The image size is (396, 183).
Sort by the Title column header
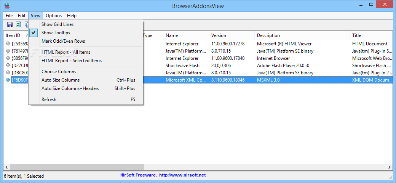click(x=371, y=35)
